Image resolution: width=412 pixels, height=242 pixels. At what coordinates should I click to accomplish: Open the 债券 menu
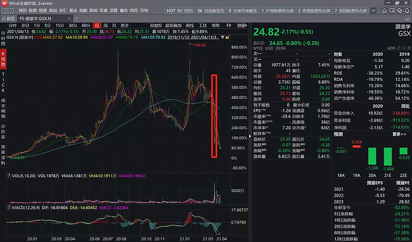43,10
